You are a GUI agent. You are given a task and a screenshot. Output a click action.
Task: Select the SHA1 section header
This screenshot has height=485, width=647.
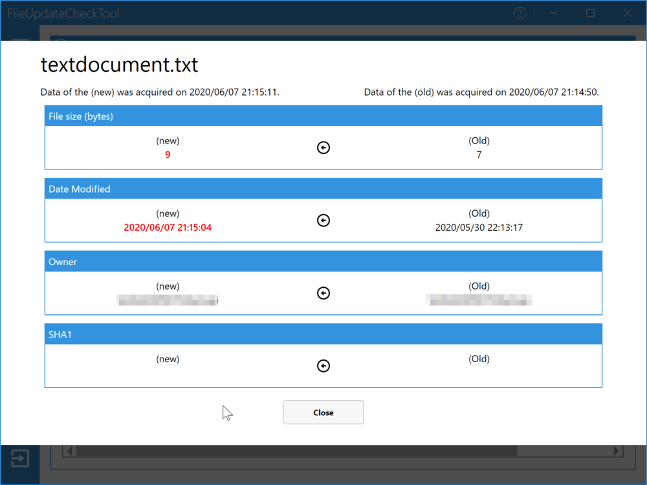click(x=60, y=334)
